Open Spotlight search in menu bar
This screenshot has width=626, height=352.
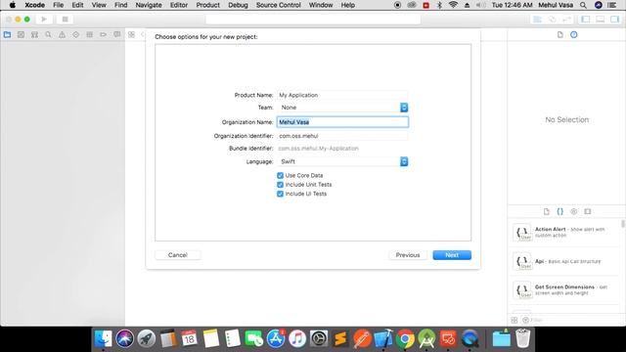pyautogui.click(x=583, y=5)
